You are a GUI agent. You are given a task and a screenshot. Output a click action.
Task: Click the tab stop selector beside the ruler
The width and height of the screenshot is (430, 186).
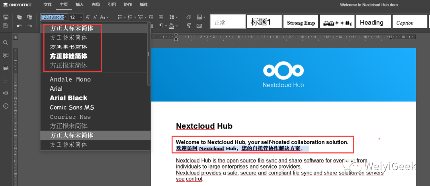tap(16, 37)
